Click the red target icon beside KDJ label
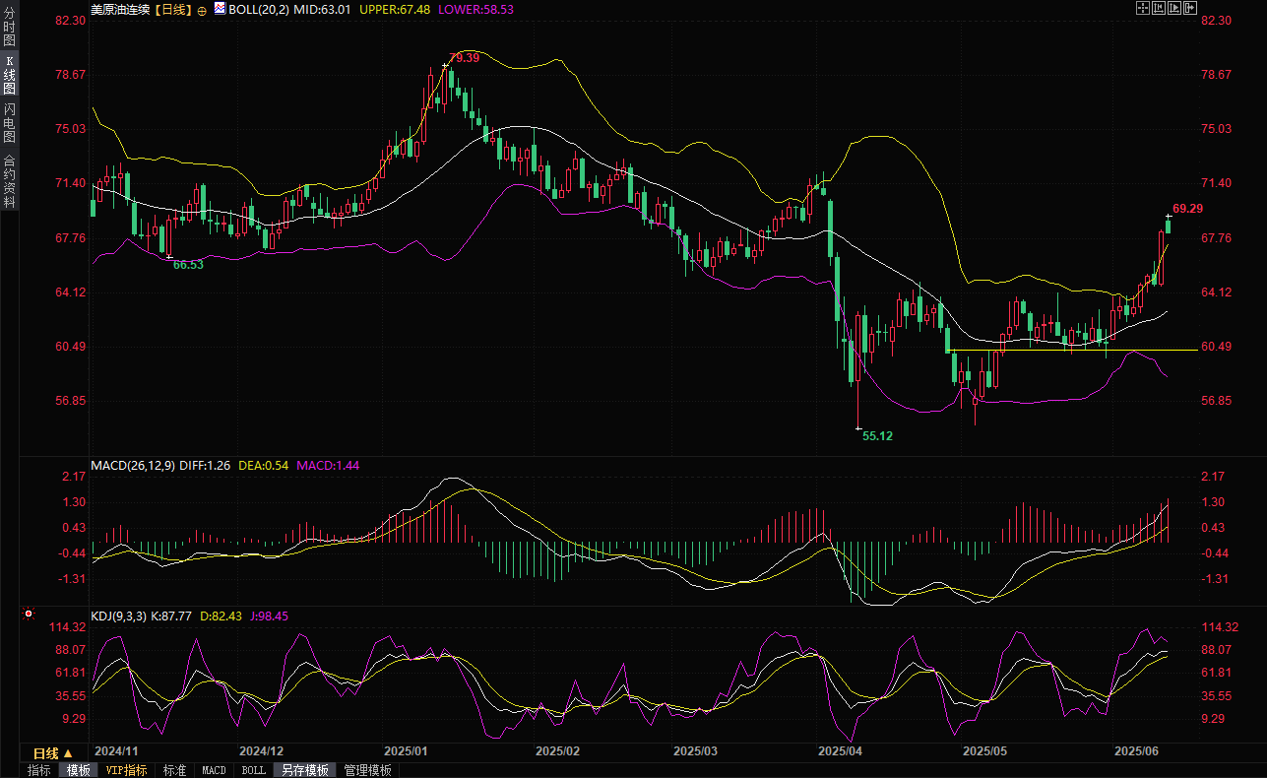 tap(29, 615)
